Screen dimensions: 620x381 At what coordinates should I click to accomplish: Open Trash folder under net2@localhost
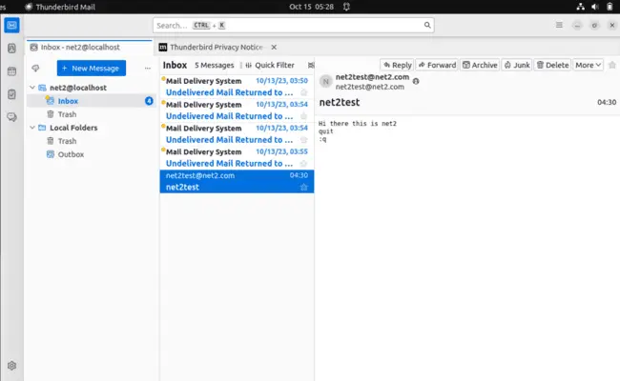click(x=92, y=114)
